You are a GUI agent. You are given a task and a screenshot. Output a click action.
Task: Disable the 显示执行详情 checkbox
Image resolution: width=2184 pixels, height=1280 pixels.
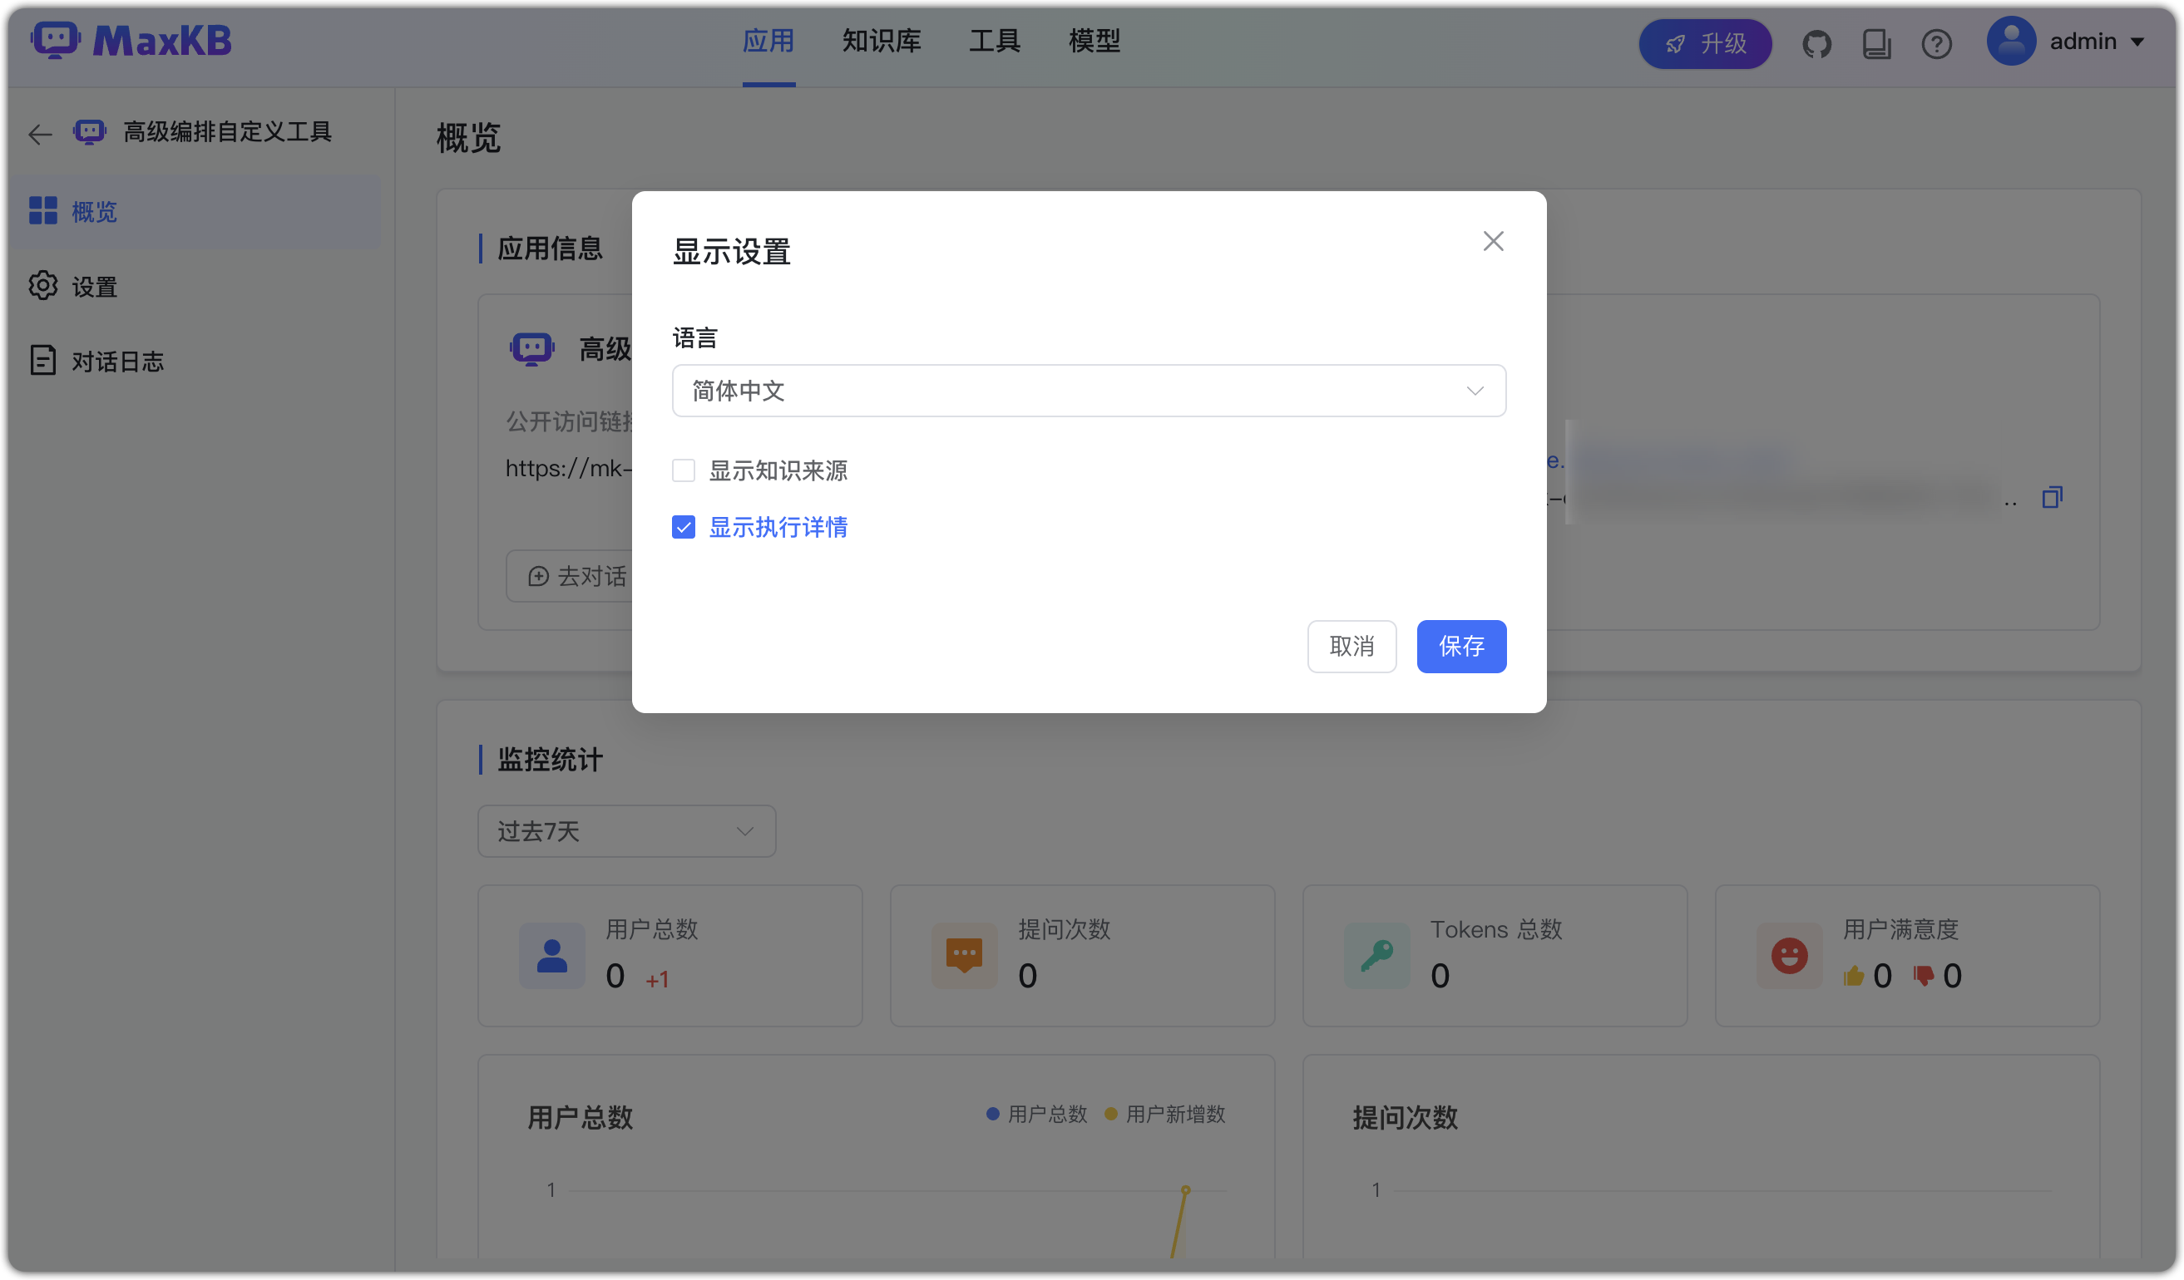pos(684,527)
